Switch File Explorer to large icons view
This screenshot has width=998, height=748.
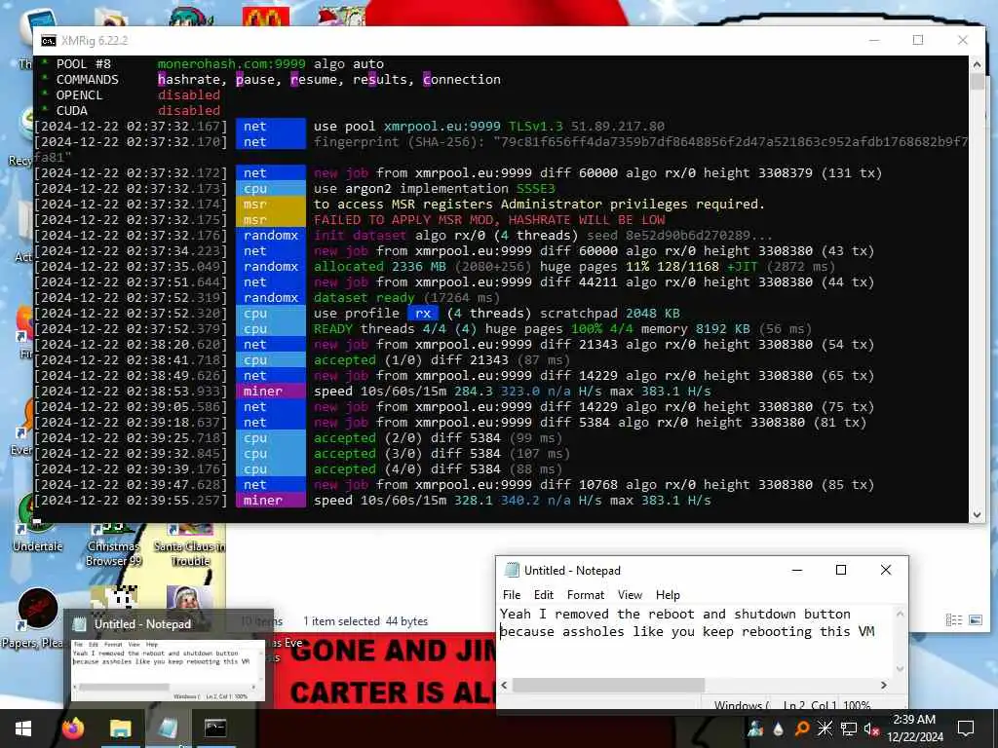point(975,619)
